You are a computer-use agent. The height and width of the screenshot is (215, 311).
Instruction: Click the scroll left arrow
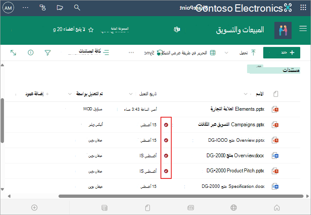click(x=9, y=196)
